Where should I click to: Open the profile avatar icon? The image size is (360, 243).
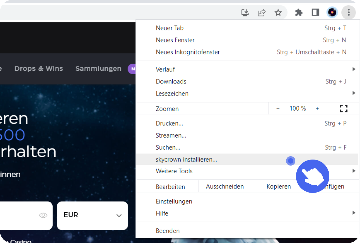point(332,12)
